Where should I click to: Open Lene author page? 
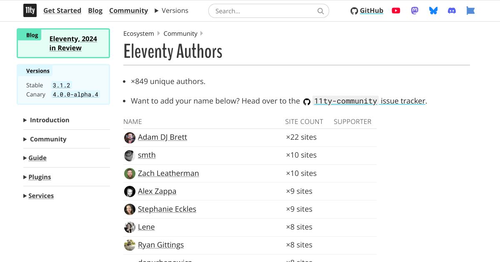146,227
